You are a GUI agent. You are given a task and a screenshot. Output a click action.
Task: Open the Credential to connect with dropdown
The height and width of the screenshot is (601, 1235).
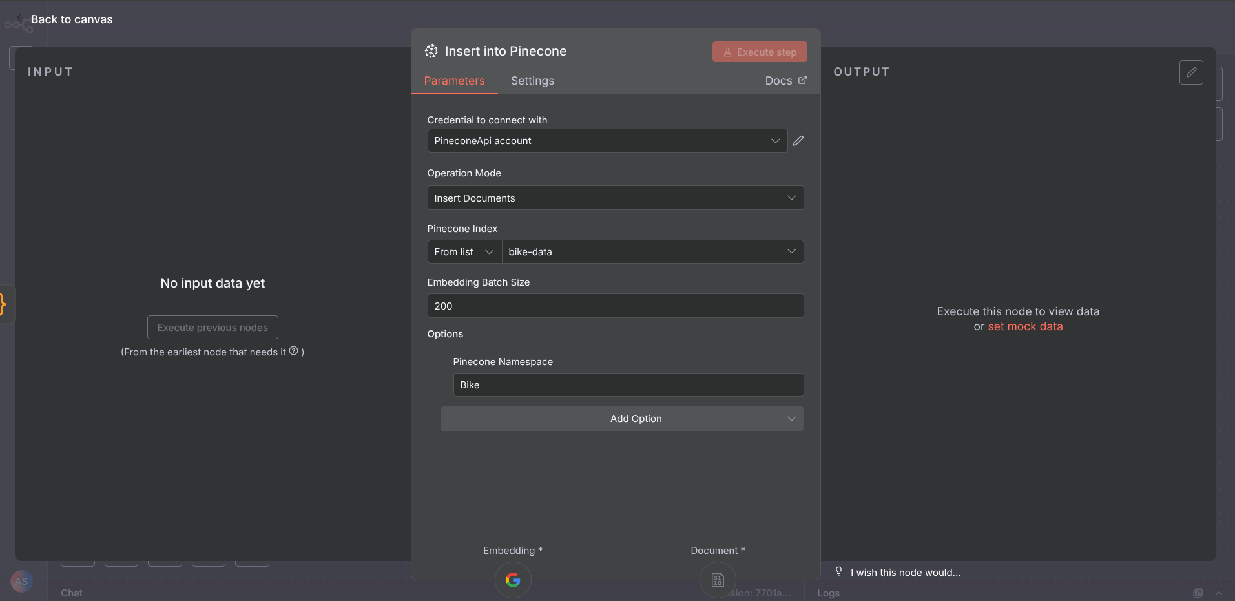(607, 141)
